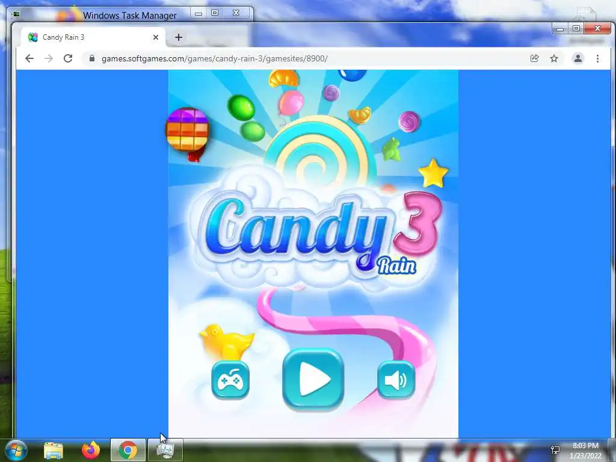This screenshot has height=462, width=616.
Task: Click Windows Task Manager title bar icon
Action: coord(16,14)
